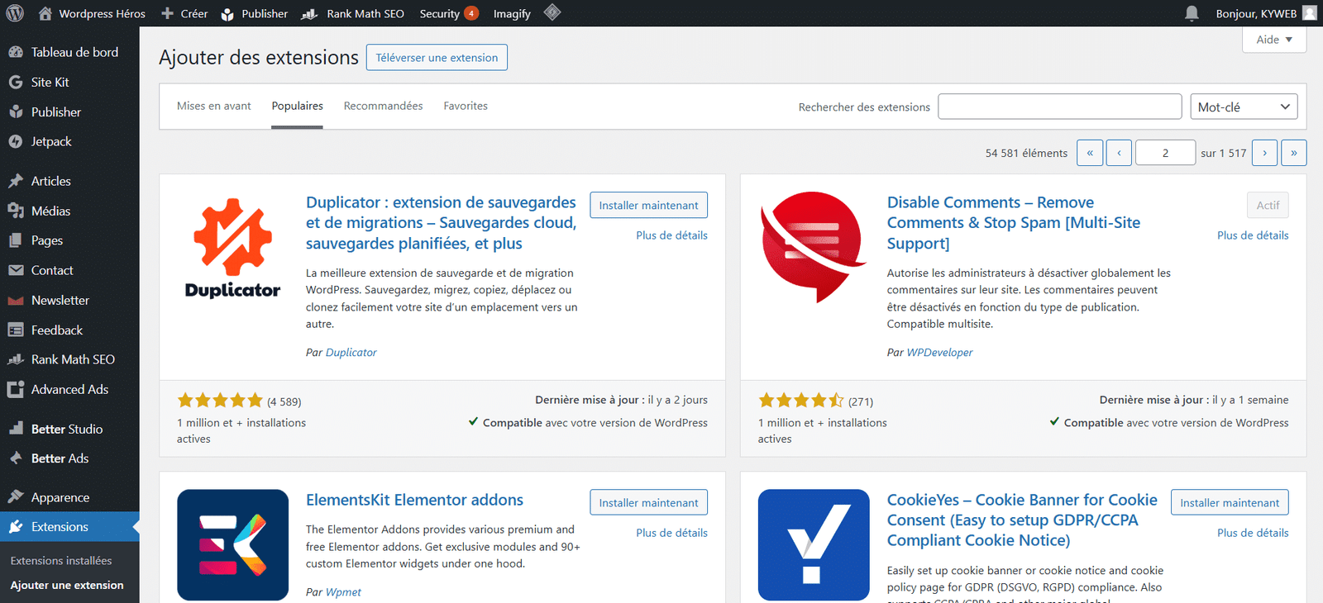
Task: Click the Newsletter envelope icon
Action: (x=16, y=301)
